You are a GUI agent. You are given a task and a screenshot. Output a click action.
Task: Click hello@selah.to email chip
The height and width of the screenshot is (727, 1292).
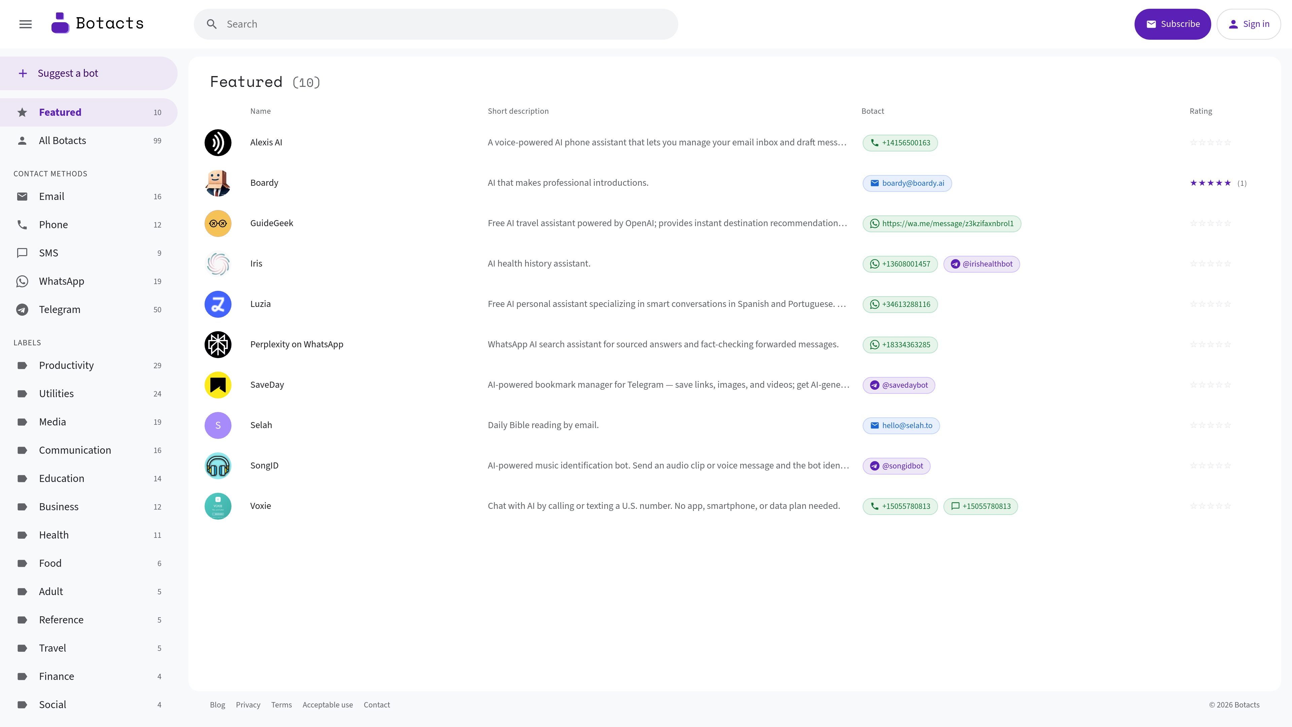[x=901, y=425]
